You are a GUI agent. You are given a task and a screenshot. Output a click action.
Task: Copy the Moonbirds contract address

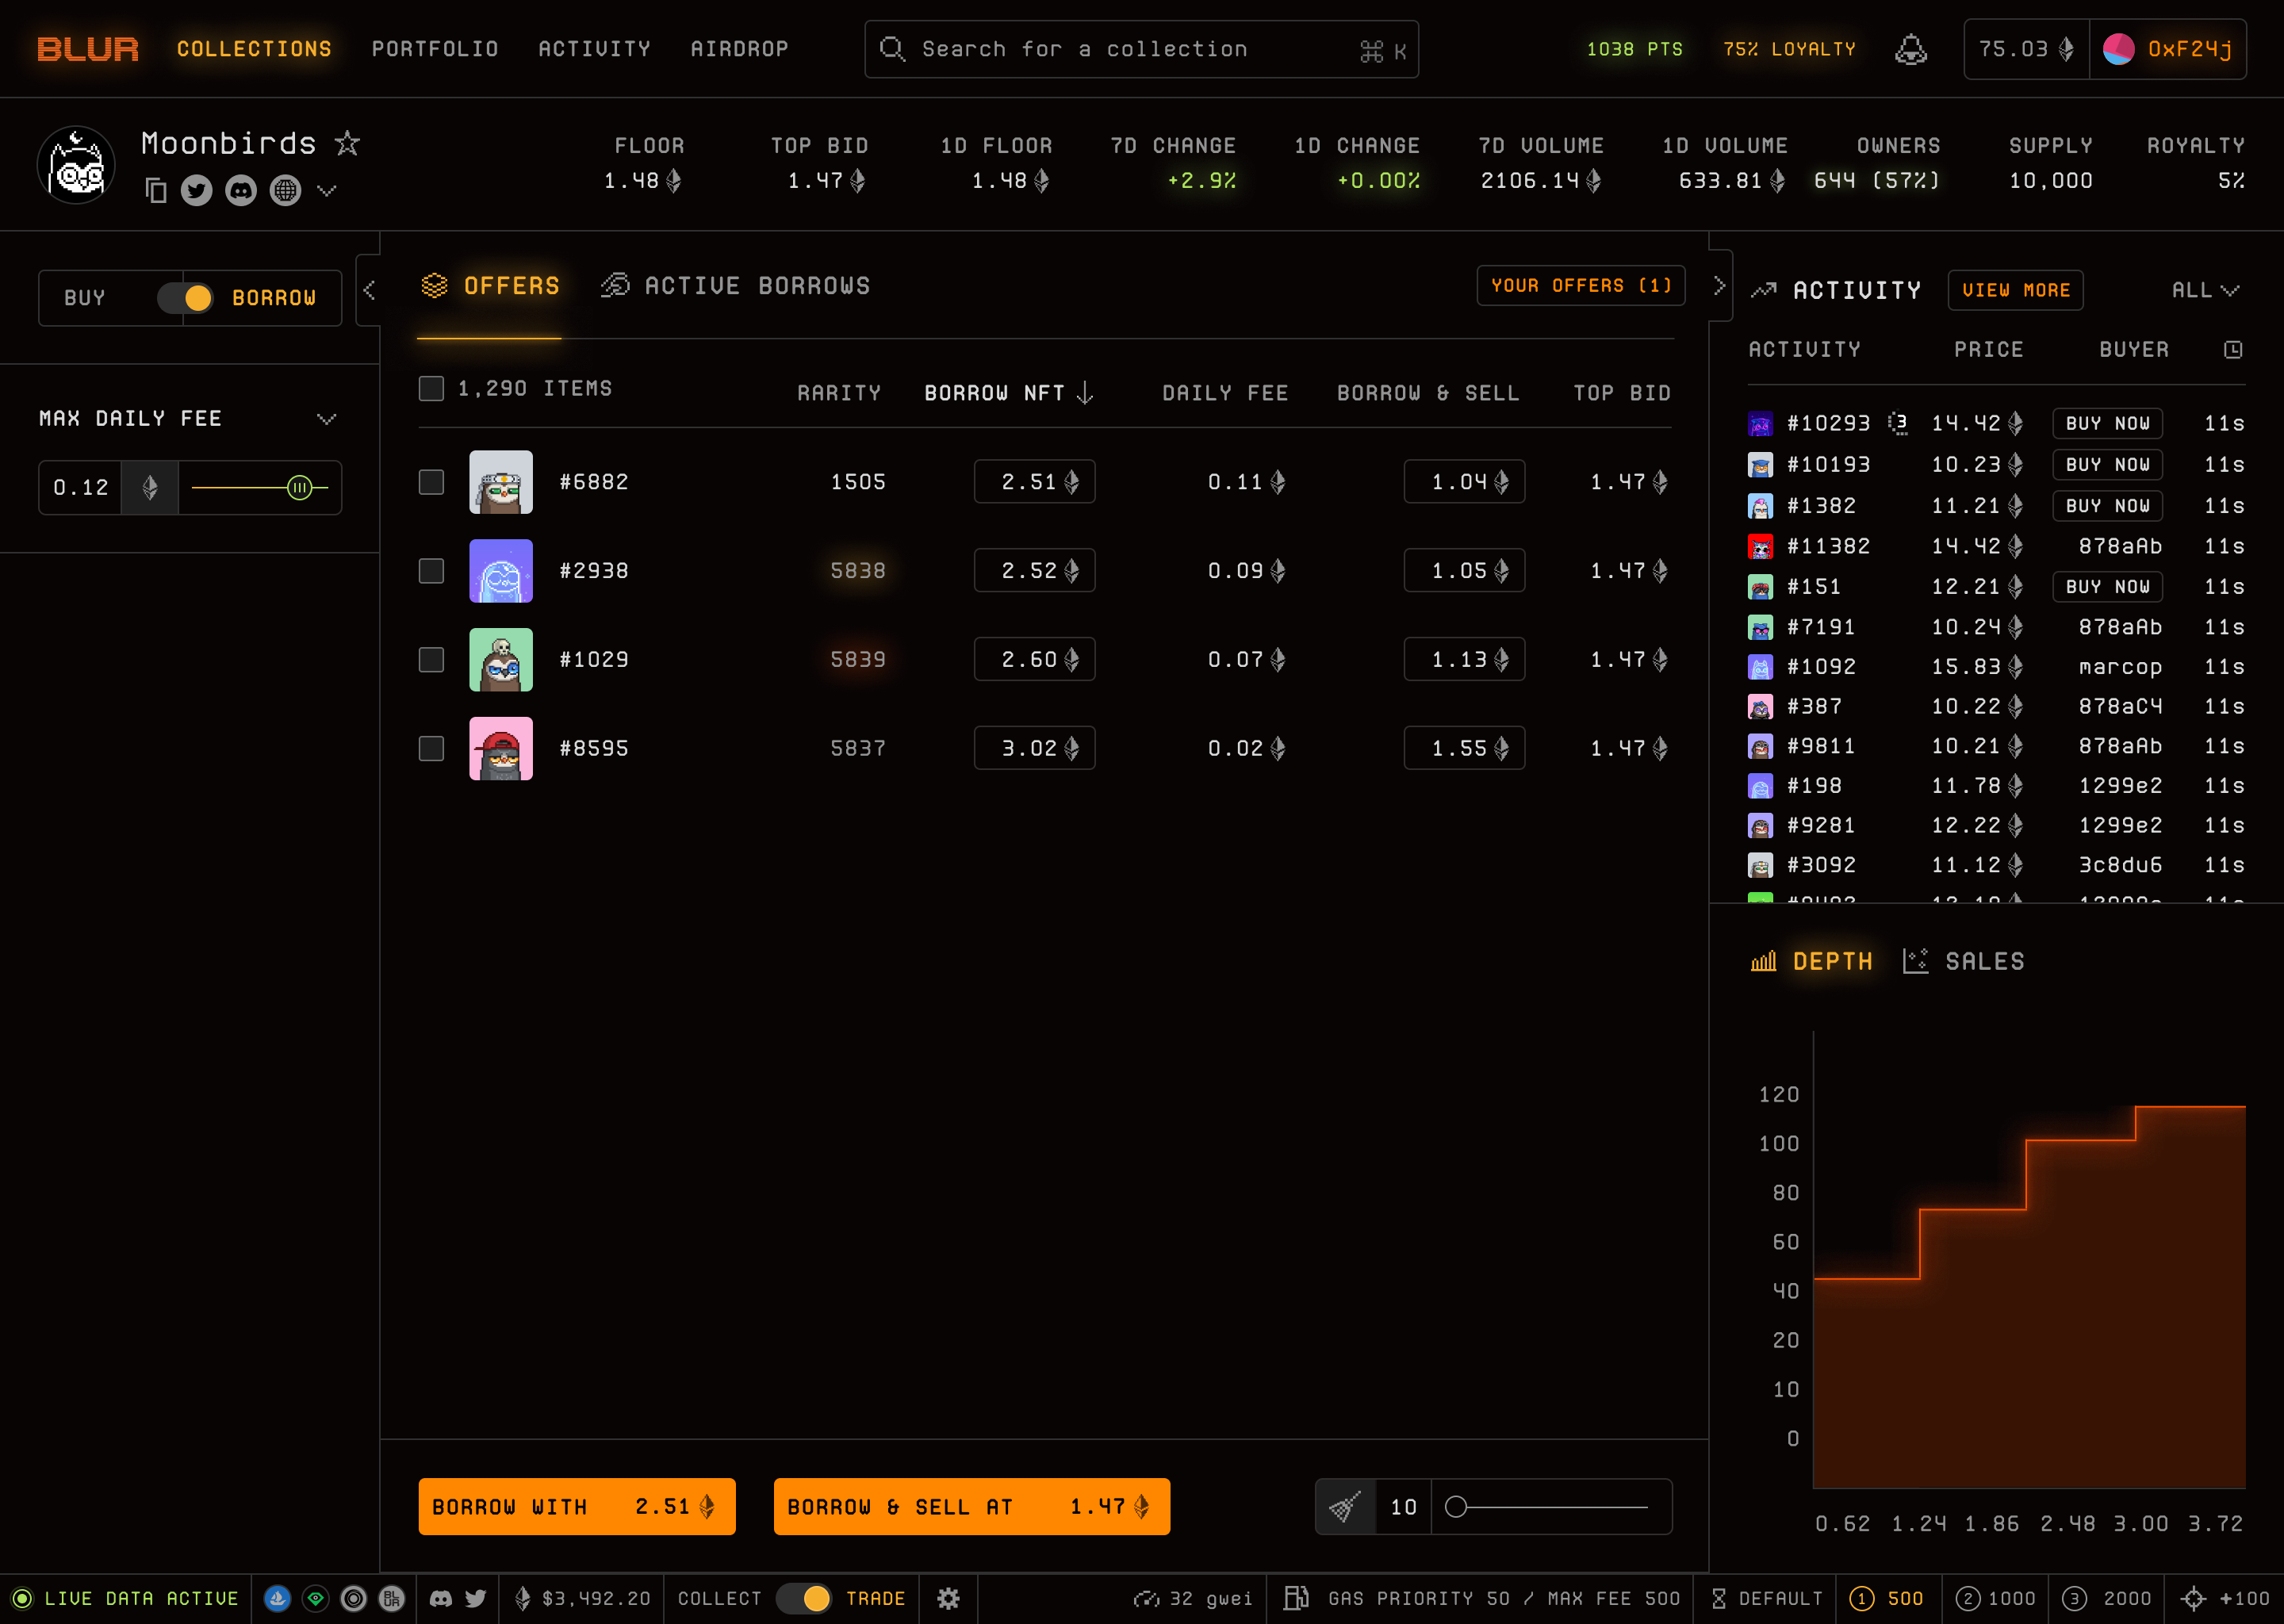155,190
